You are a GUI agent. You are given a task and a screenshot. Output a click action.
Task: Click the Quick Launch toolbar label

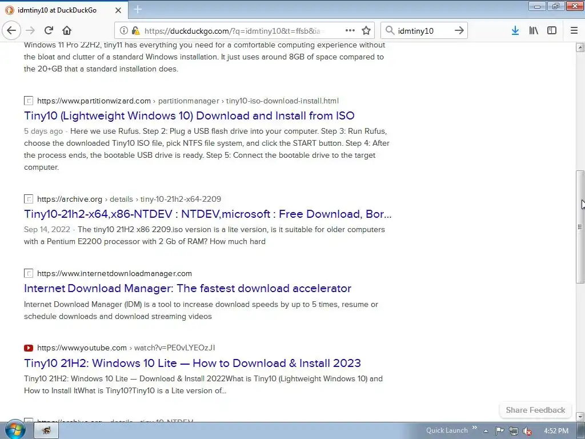pyautogui.click(x=447, y=430)
